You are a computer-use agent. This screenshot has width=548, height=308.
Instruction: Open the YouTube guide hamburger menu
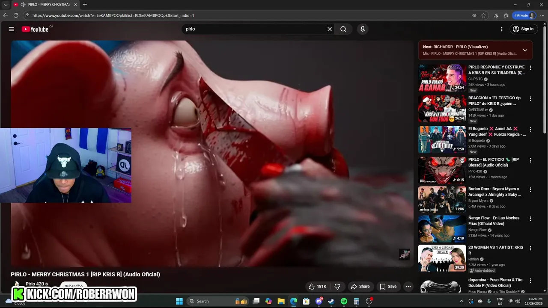coord(12,29)
